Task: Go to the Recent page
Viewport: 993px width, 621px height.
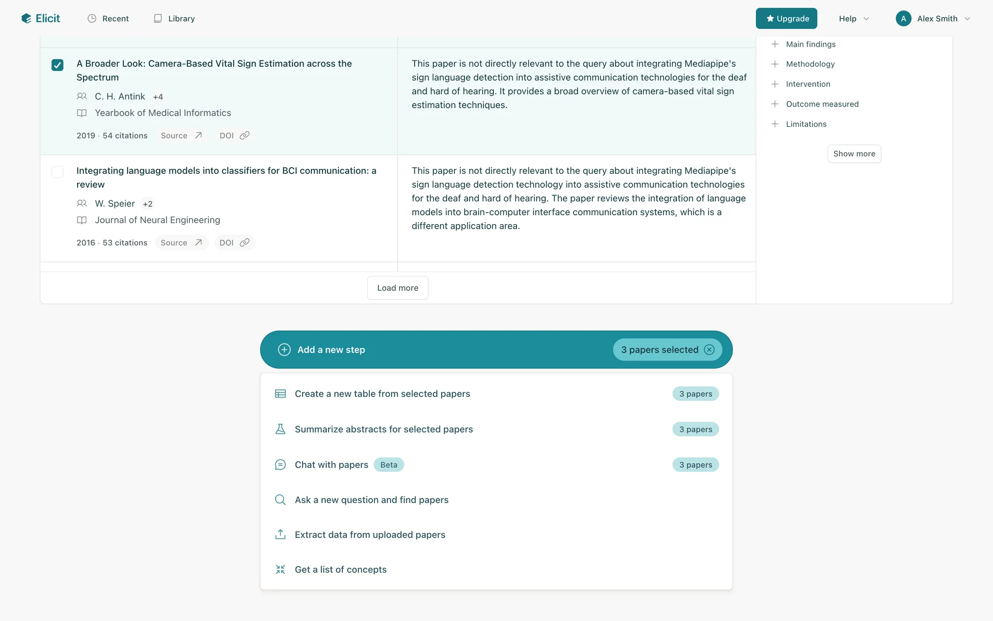Action: (108, 19)
